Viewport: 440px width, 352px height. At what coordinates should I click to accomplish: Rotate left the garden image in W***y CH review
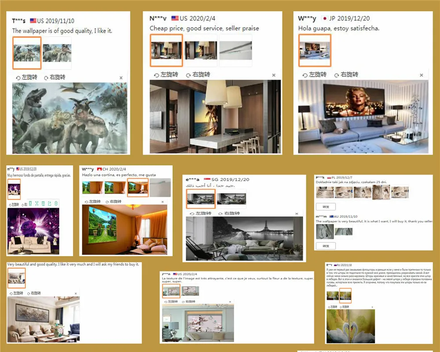(92, 202)
